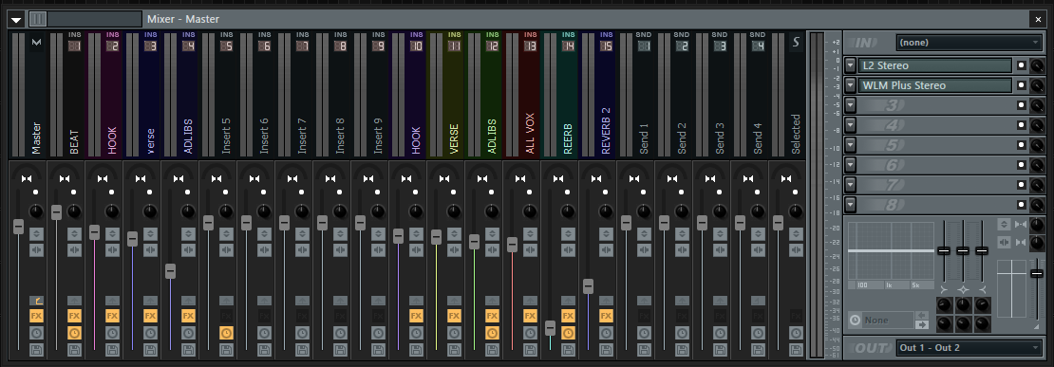Click the REERB track volume fader
Screen dimensions: 1054x367
coord(550,328)
